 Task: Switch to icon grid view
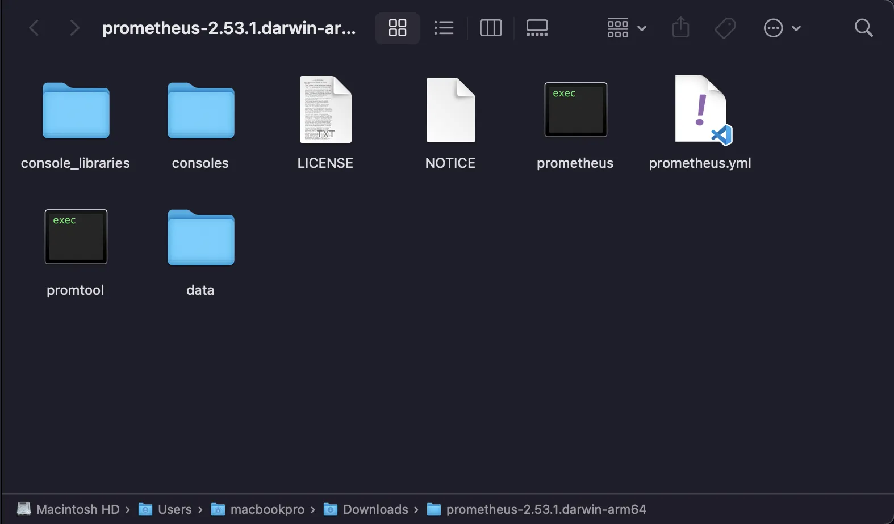tap(398, 28)
